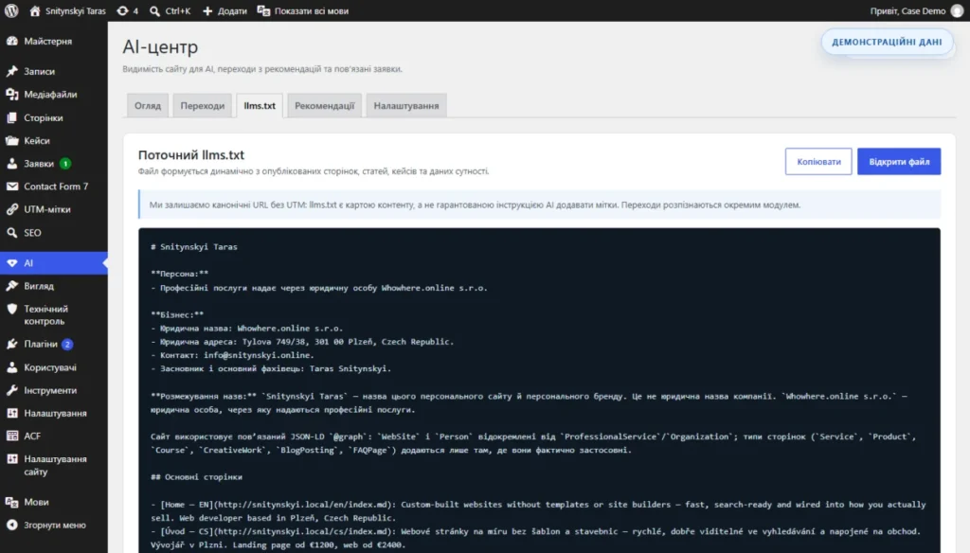Click the Заявки person icon
The width and height of the screenshot is (970, 553).
coord(11,163)
